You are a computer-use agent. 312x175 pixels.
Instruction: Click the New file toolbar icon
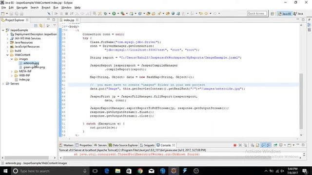pyautogui.click(x=3, y=14)
